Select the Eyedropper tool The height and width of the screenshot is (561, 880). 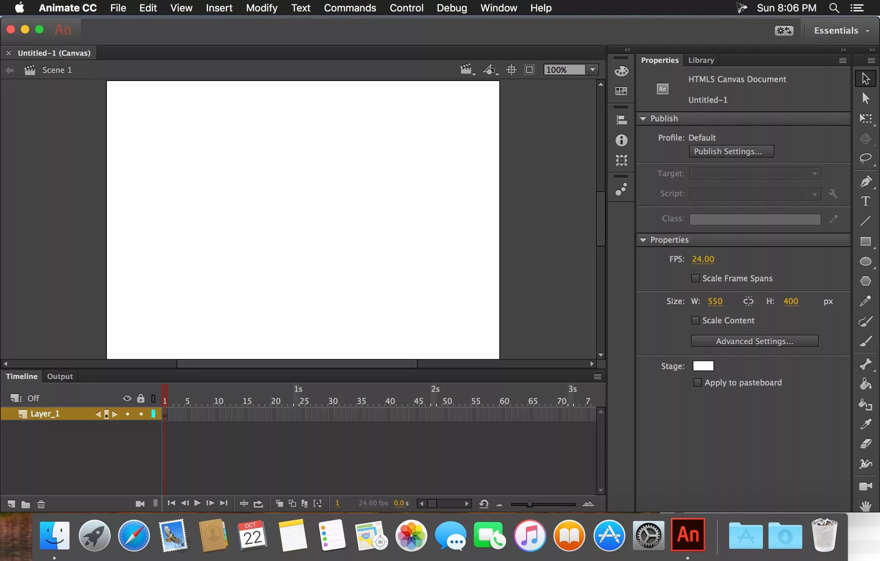[865, 424]
